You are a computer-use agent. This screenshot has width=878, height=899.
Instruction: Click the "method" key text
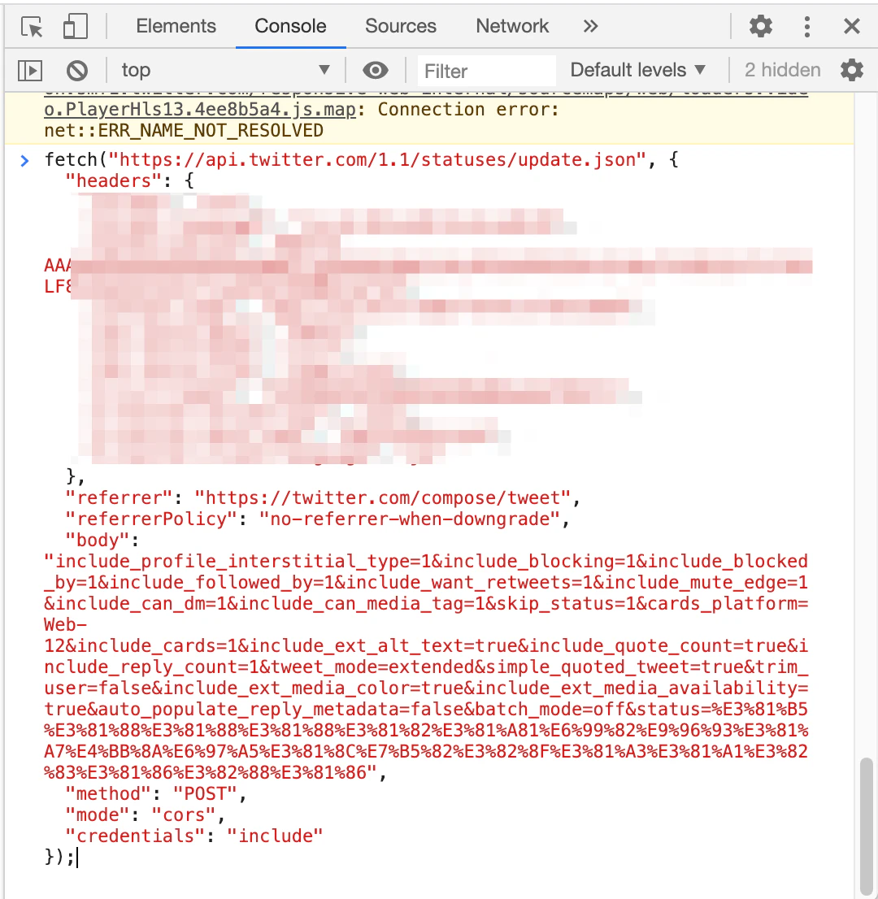click(108, 793)
